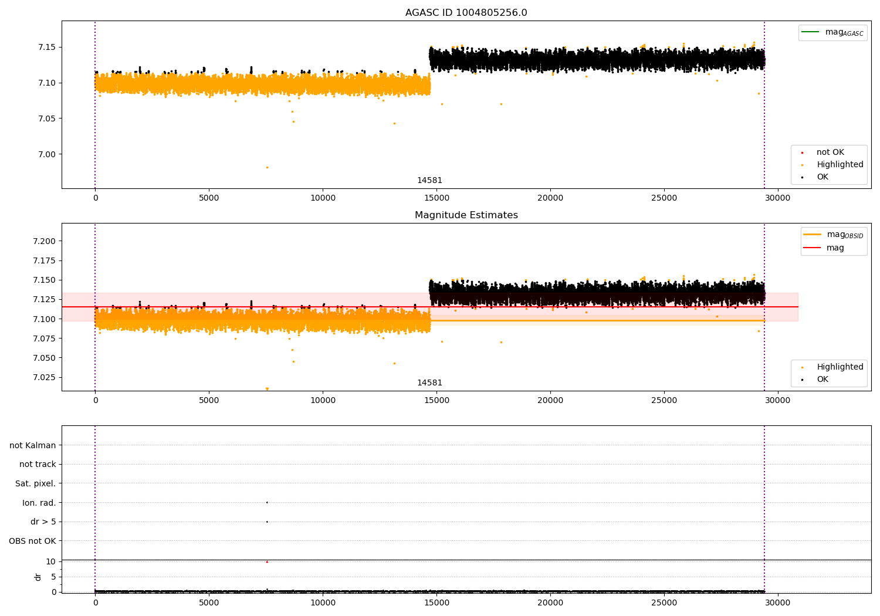This screenshot has width=880, height=616.
Task: Click the "7.10" y-axis tick label
Action: click(47, 83)
